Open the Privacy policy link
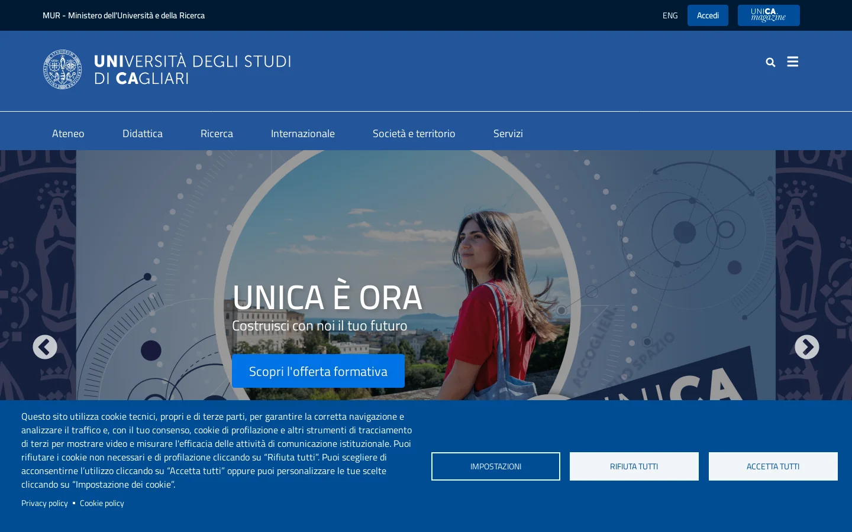 (44, 503)
